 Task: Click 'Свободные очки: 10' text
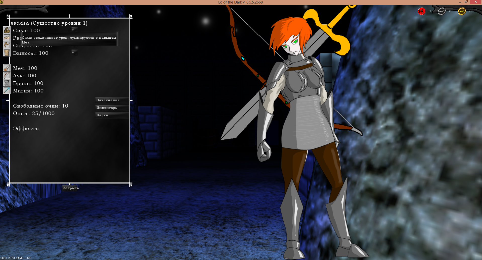pyautogui.click(x=41, y=106)
